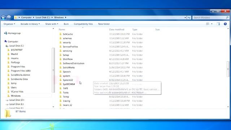Click the ServiceProfiles folder icon

pos(60,47)
